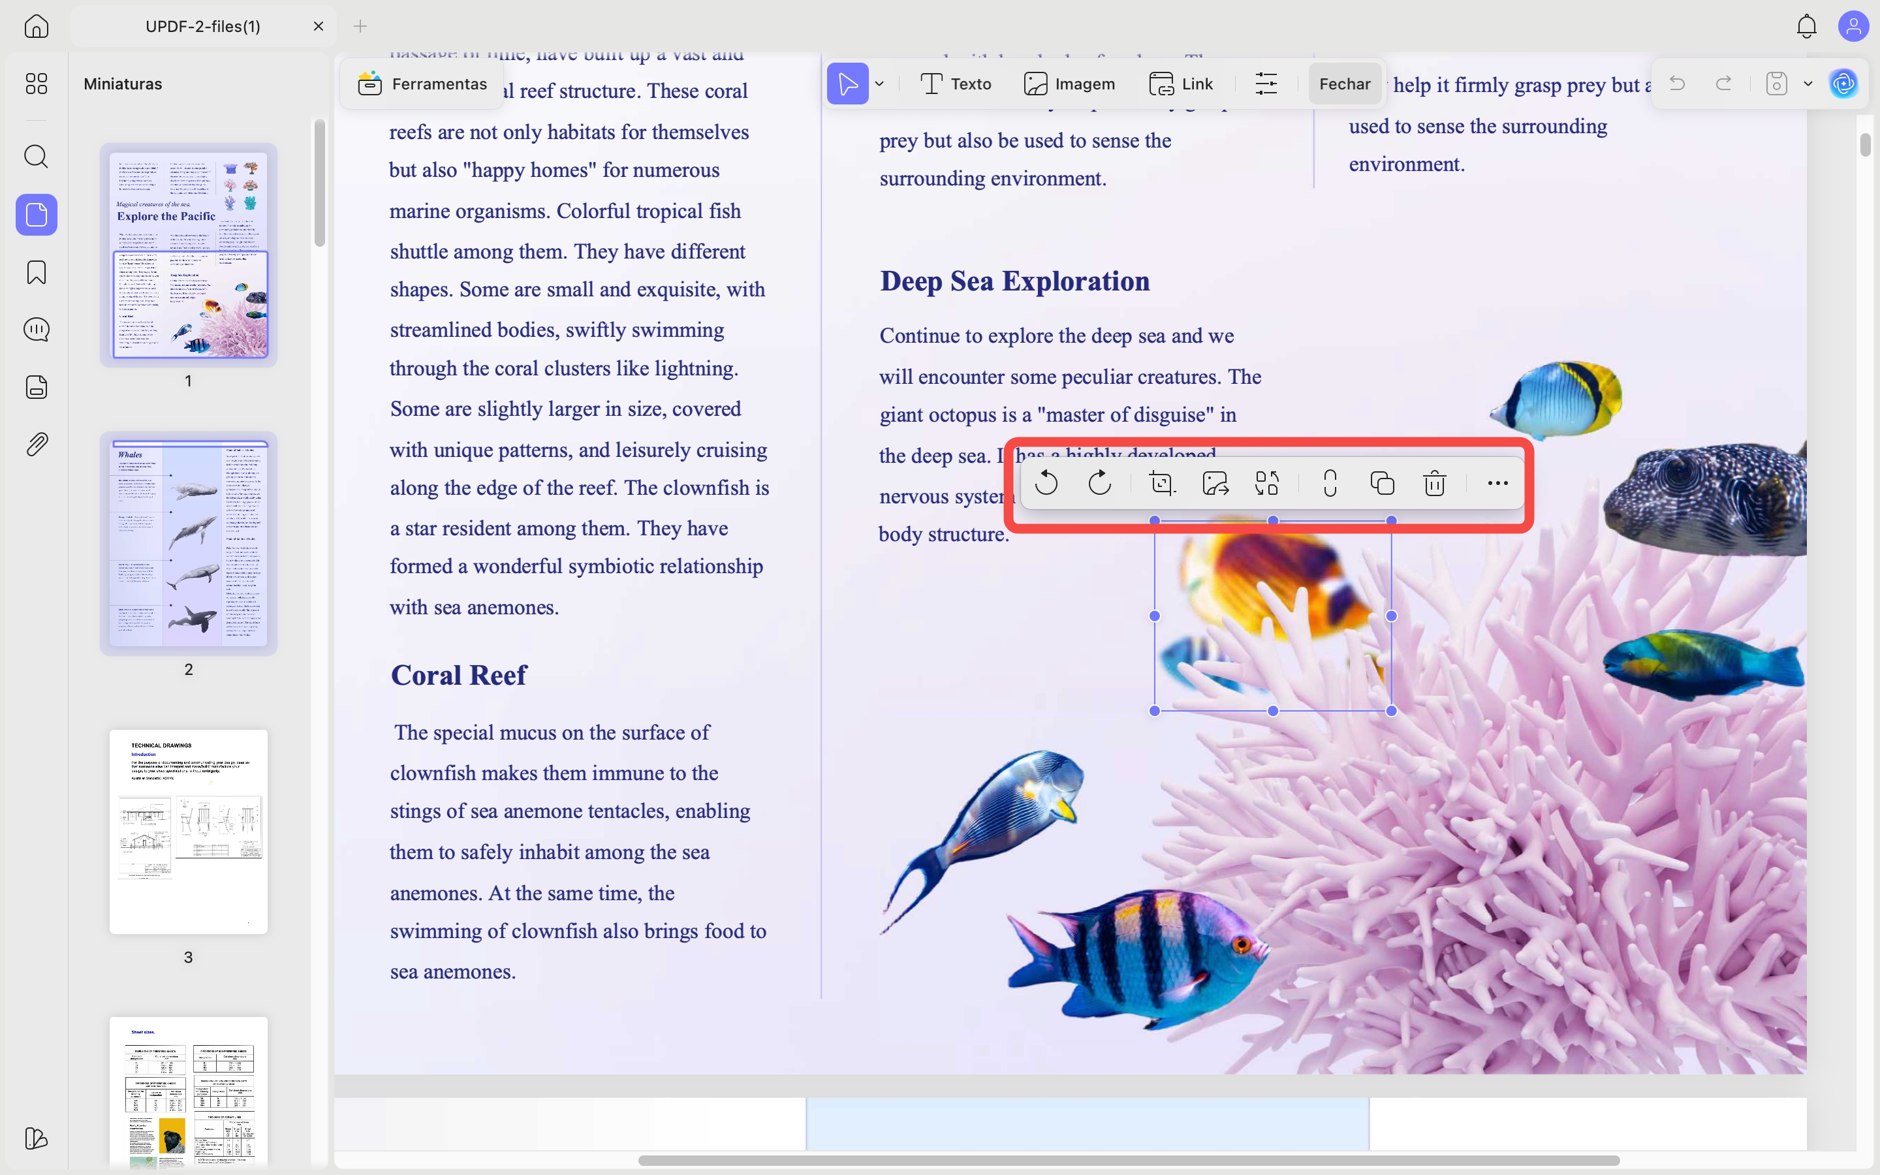Undo the last edit in the floating toolbar
1880x1175 pixels.
click(x=1046, y=482)
